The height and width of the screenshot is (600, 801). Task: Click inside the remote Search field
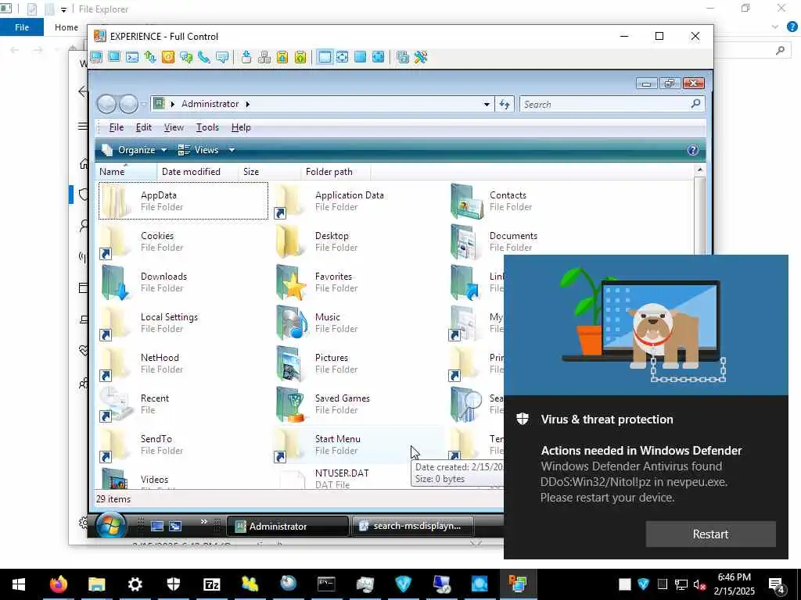coord(605,104)
